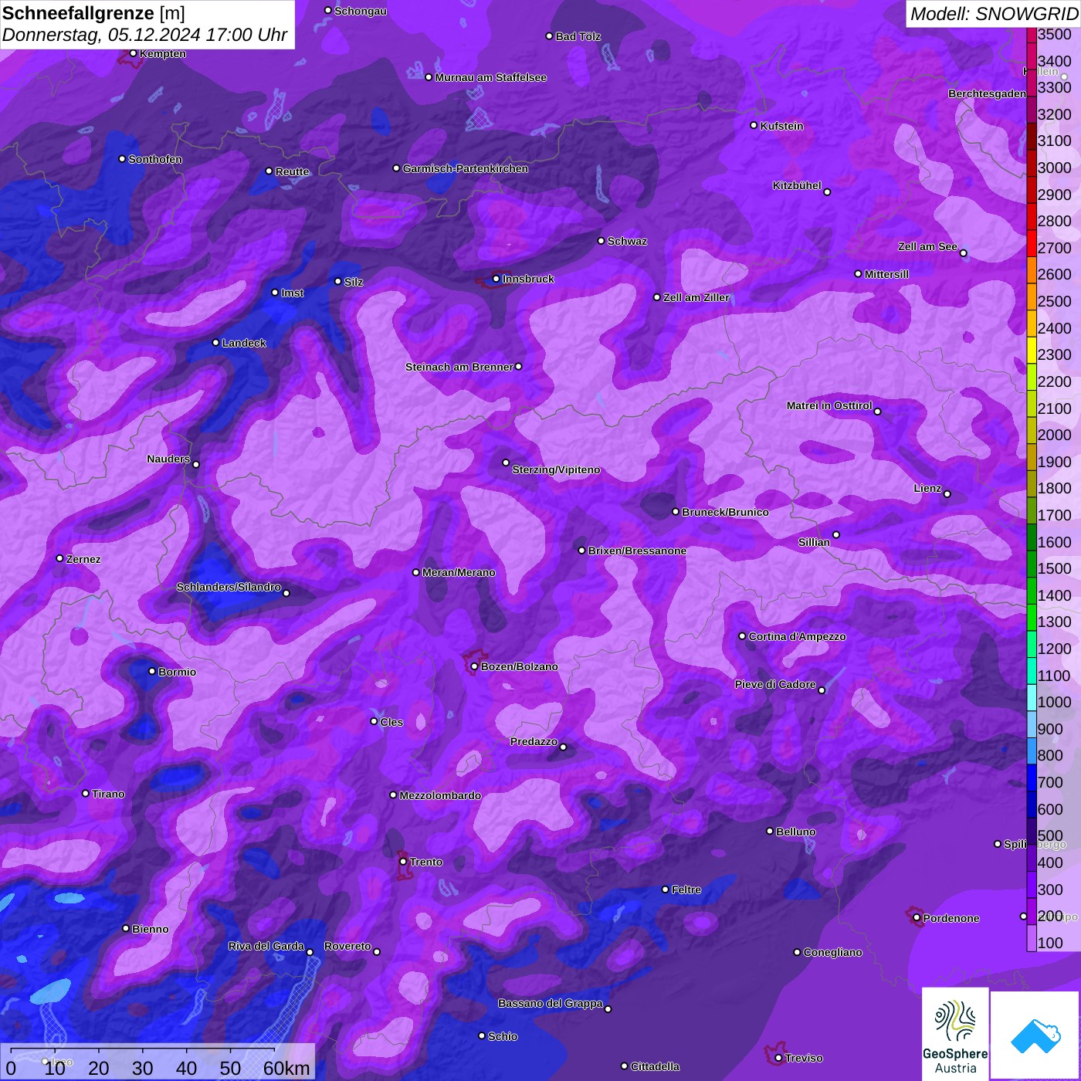1081x1081 pixels.
Task: Click the Trento city marker
Action: [403, 861]
